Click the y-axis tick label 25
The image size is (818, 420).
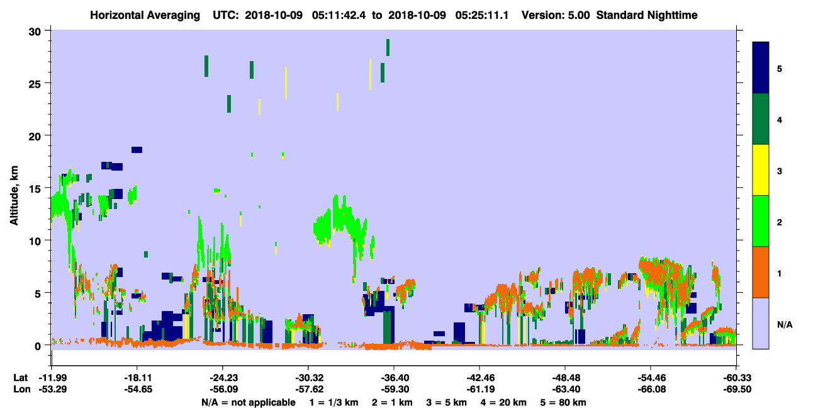pos(36,83)
